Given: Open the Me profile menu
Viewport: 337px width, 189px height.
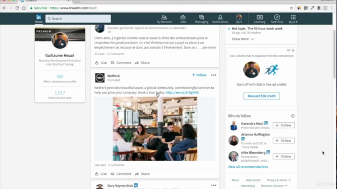Looking at the screenshot, I should tap(239, 19).
